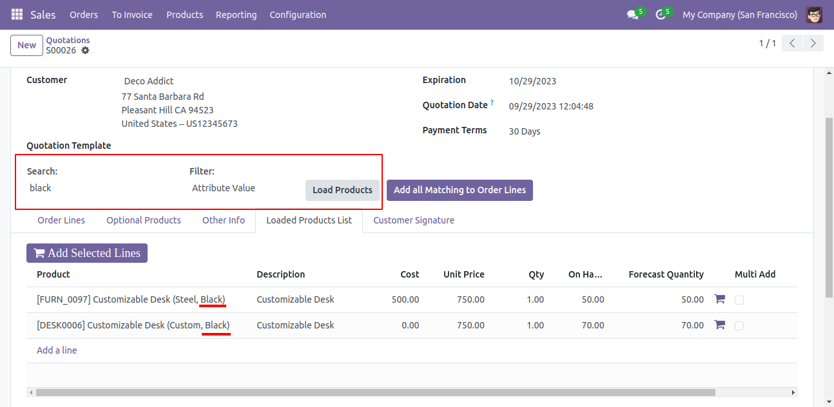Open the To Invoice menu

[x=132, y=14]
